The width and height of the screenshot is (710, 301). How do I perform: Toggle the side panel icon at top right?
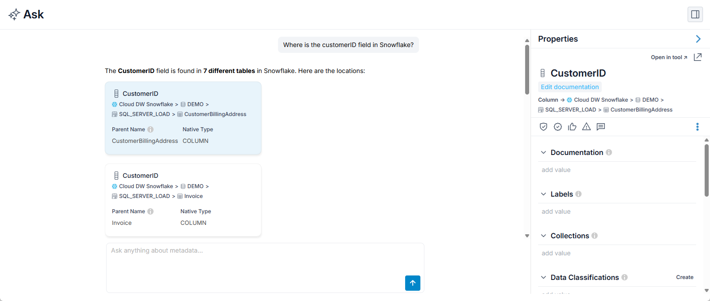pyautogui.click(x=695, y=14)
